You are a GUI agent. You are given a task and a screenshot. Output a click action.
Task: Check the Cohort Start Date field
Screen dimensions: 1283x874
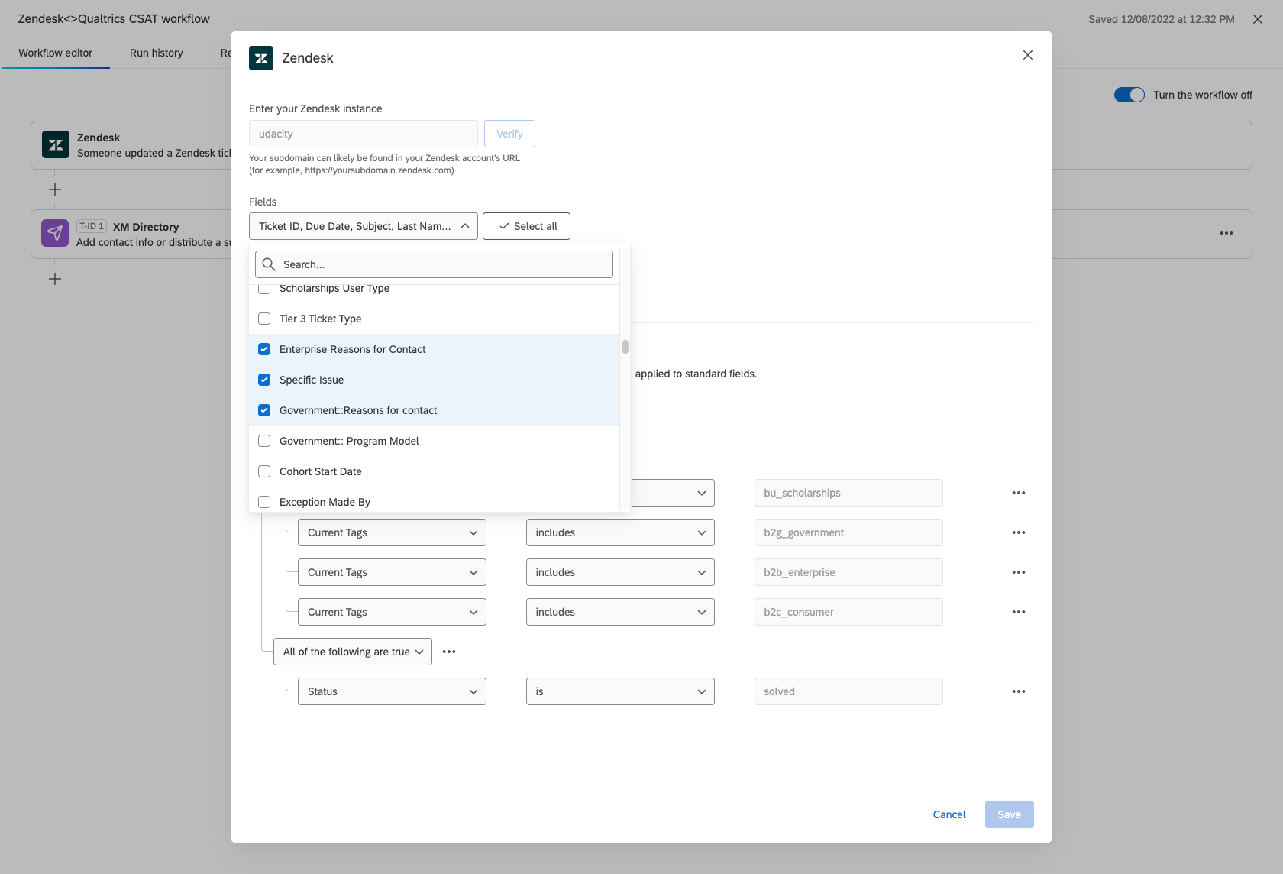click(x=264, y=471)
